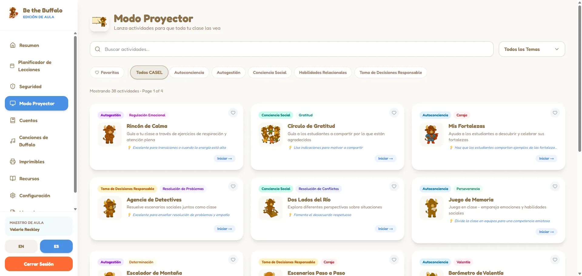Click the Buscar actividades search field

pyautogui.click(x=292, y=49)
